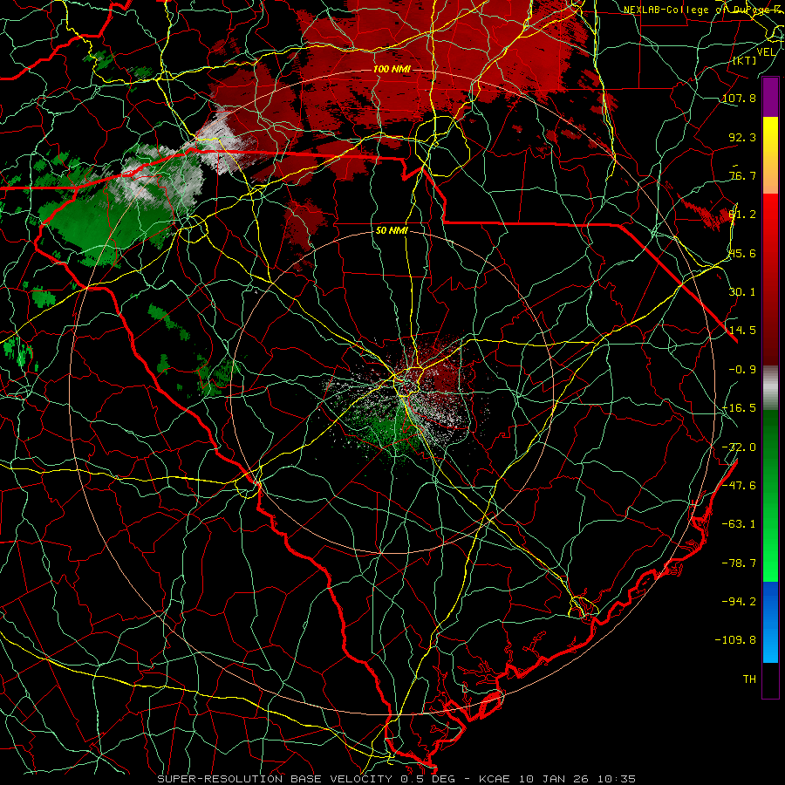Click the -47.6 legend value
The width and height of the screenshot is (785, 785).
pyautogui.click(x=739, y=486)
